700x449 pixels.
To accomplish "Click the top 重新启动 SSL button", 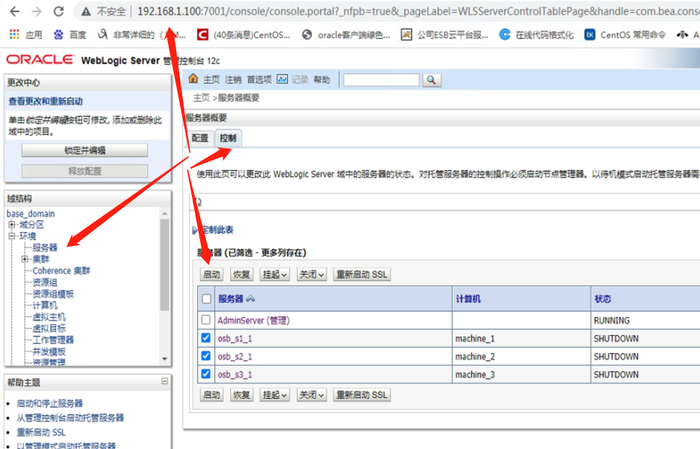I will (361, 274).
